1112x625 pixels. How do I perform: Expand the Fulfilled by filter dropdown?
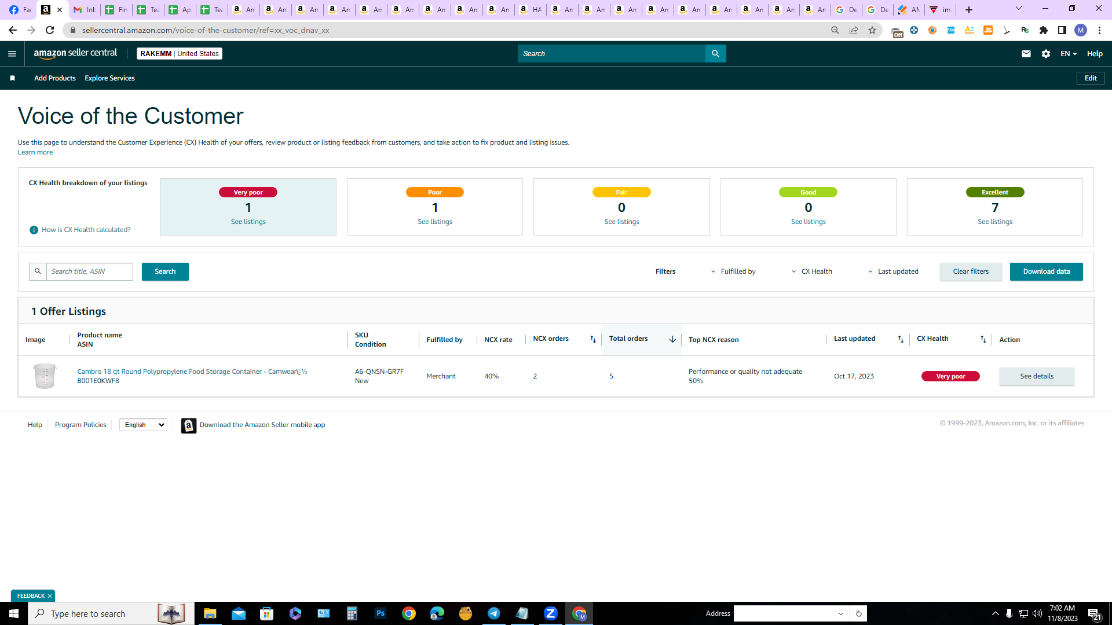tap(733, 271)
